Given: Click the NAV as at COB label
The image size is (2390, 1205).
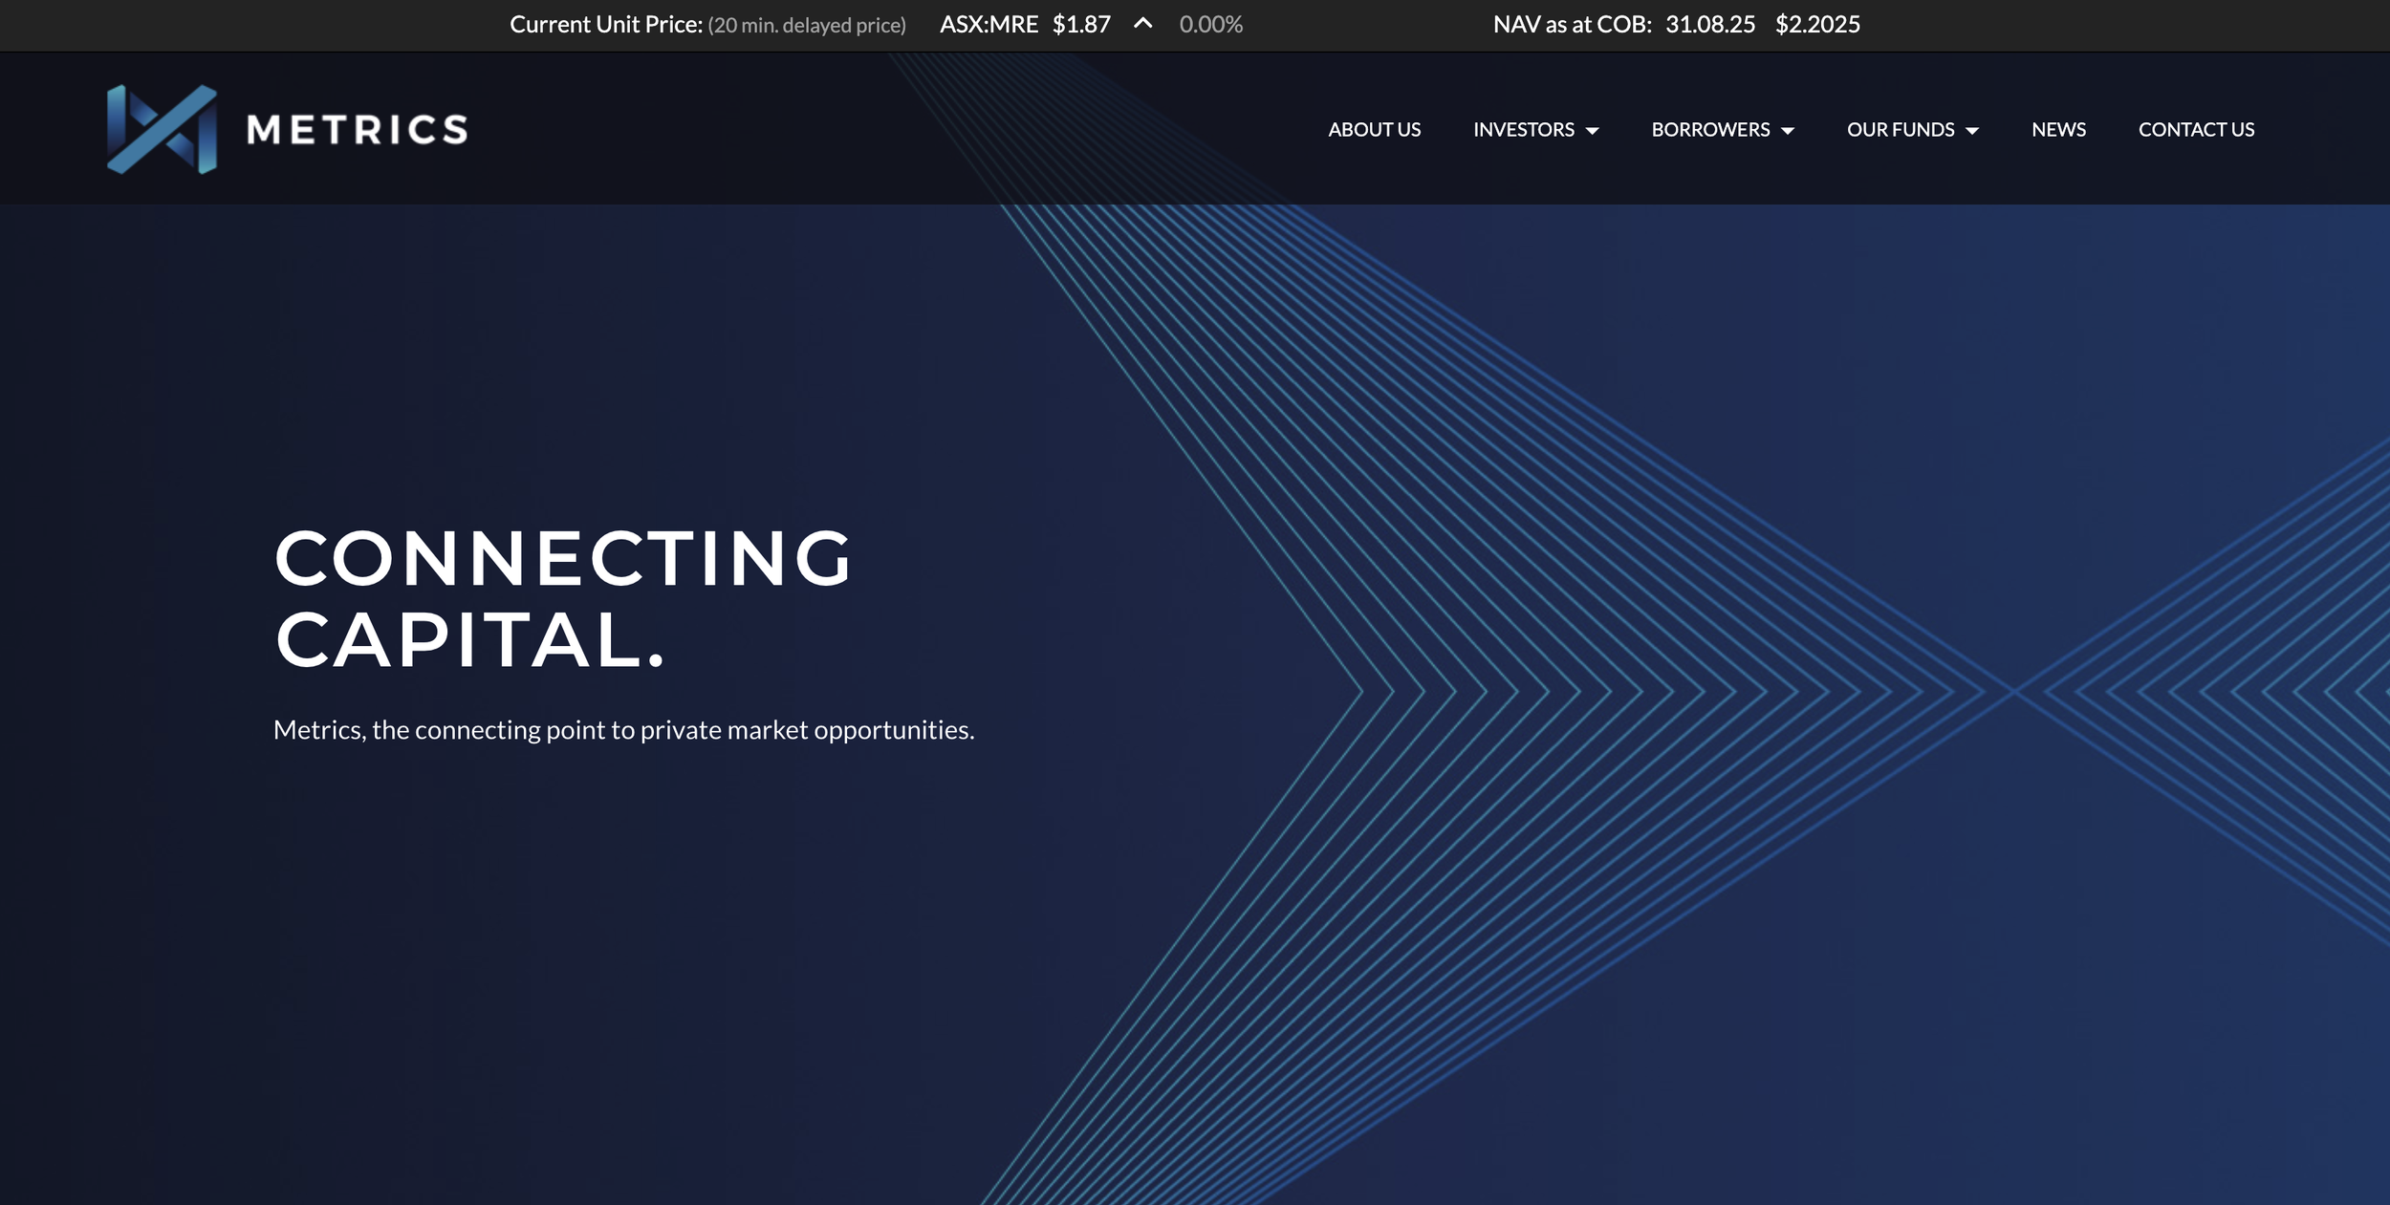Looking at the screenshot, I should tap(1572, 24).
